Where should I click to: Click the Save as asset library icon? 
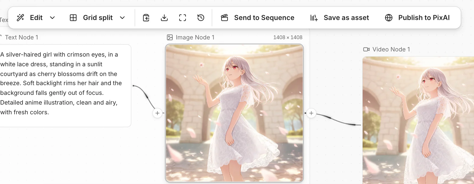314,18
